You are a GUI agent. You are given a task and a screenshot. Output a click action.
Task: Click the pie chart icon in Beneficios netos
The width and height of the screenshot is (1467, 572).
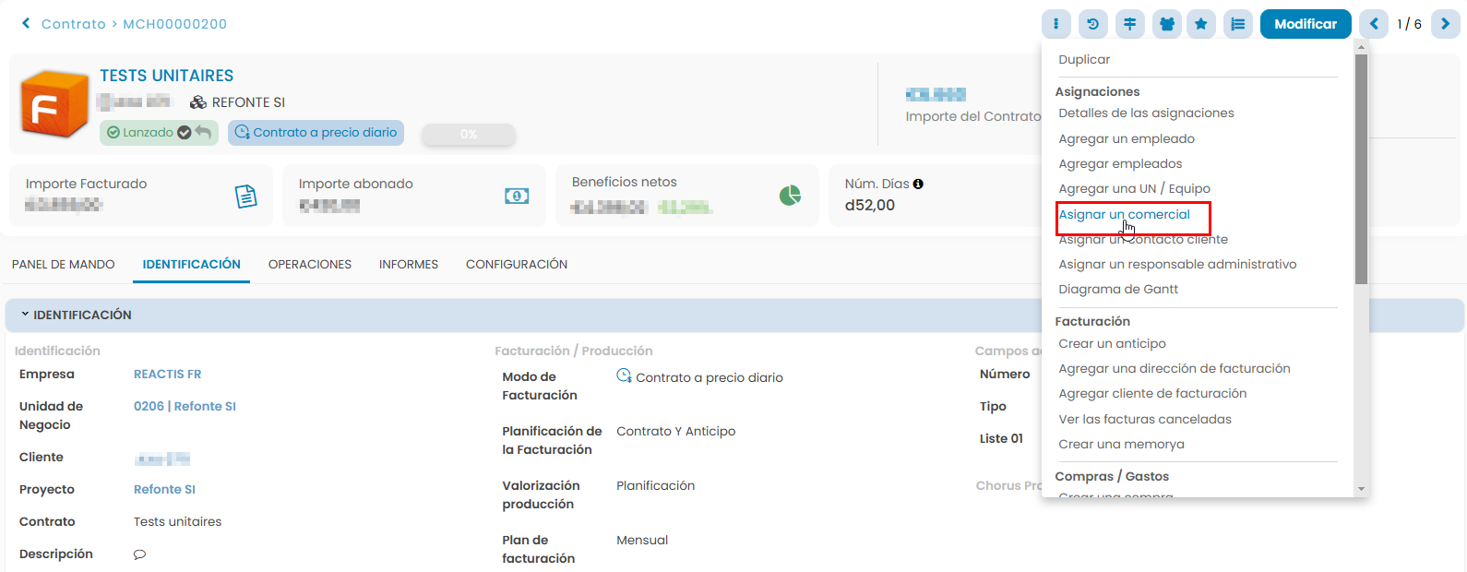pos(790,196)
